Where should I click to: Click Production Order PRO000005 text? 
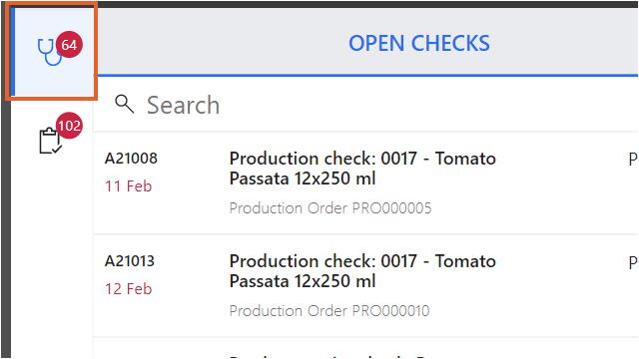(330, 208)
